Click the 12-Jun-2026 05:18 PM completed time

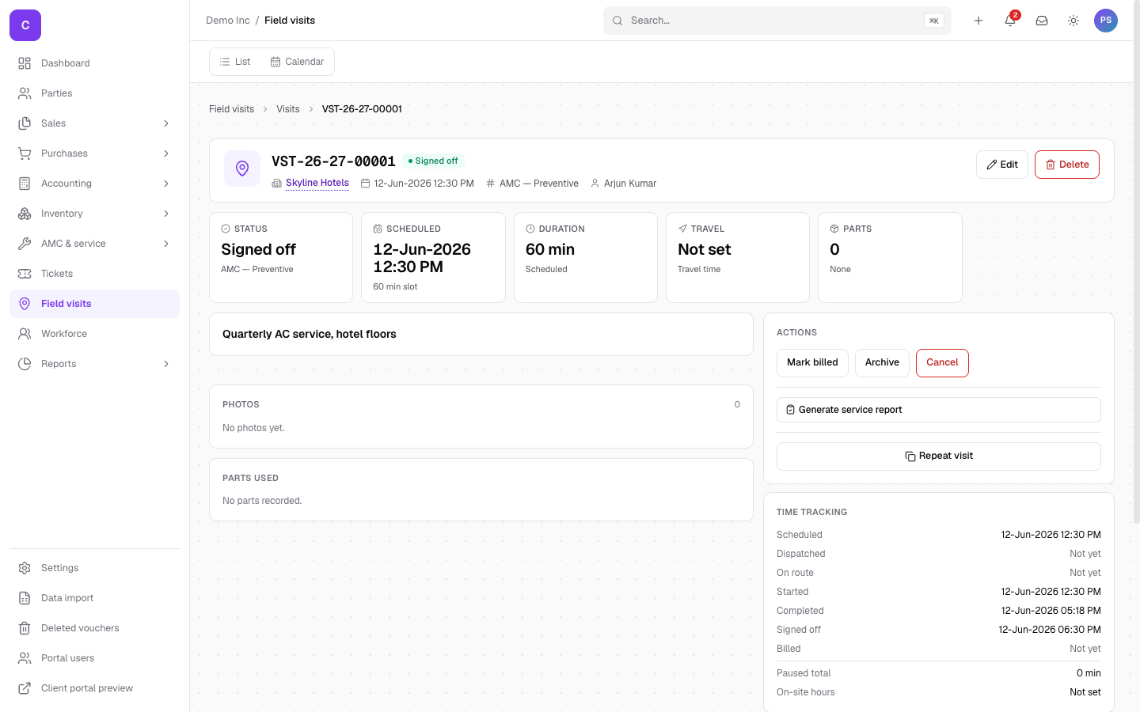click(x=1051, y=611)
